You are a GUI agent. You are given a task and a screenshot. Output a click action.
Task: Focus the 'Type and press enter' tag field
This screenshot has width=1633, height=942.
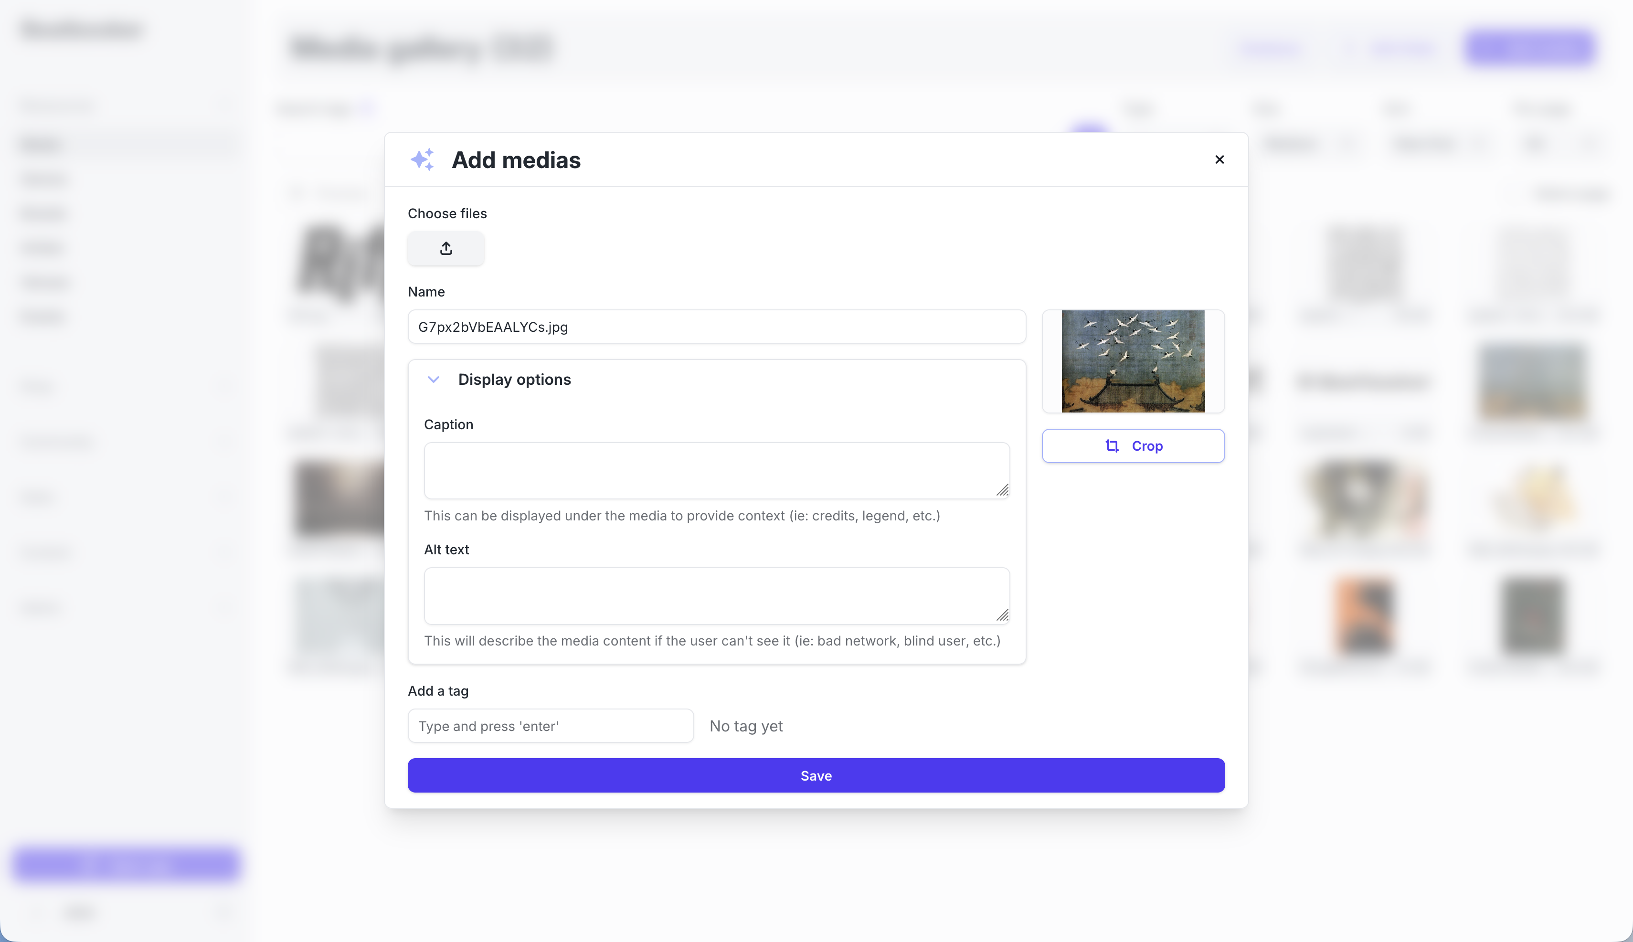[550, 726]
